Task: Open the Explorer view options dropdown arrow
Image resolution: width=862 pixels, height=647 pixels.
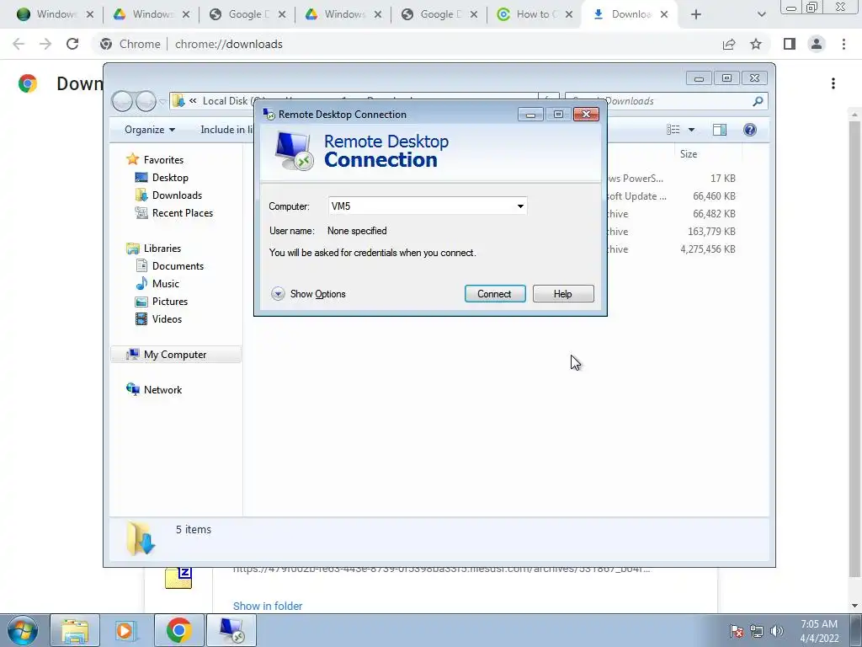Action: coord(692,130)
